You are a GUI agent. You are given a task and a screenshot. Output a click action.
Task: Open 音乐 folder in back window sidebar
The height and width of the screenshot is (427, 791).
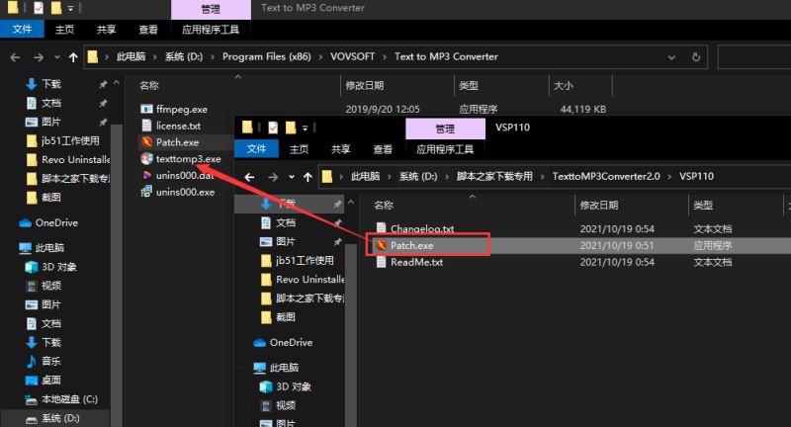pyautogui.click(x=44, y=362)
